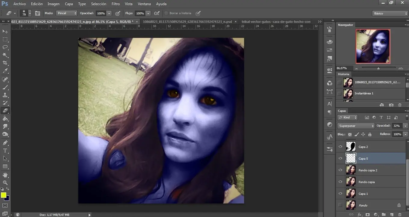Add layer style fx icon
The image size is (409, 217).
pos(359,215)
